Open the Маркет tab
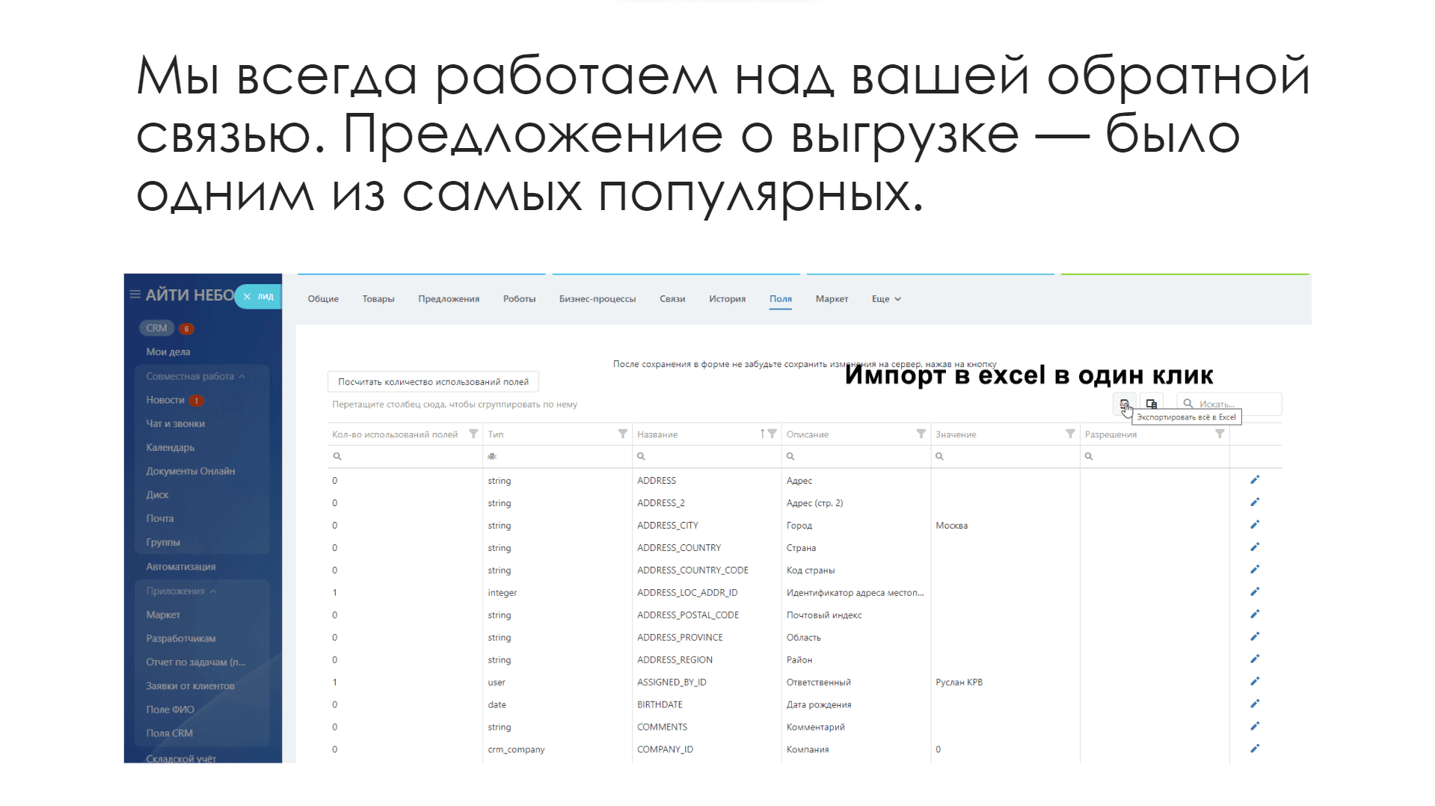Screen dimensions: 1435x806 pyautogui.click(x=832, y=299)
